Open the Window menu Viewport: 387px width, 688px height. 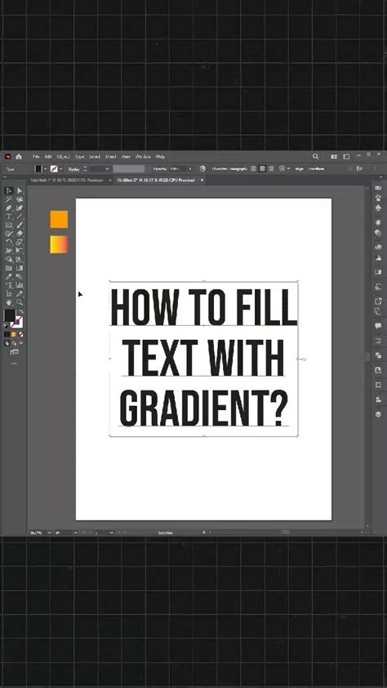(142, 157)
